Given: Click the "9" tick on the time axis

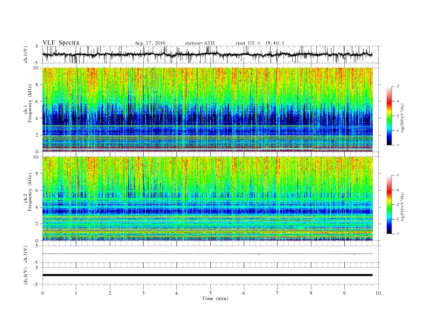Looking at the screenshot, I should [344, 293].
